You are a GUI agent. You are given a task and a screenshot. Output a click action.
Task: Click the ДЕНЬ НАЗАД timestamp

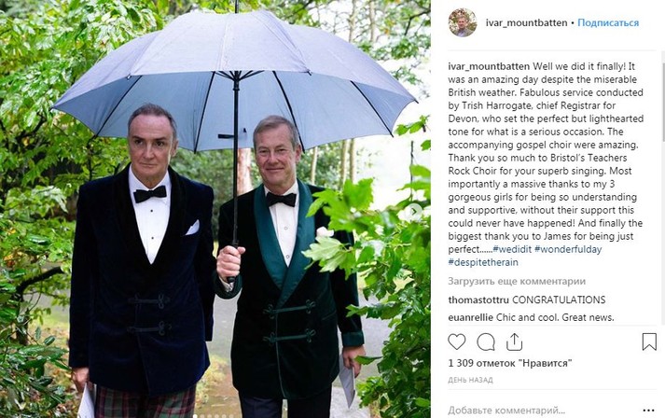tap(470, 381)
